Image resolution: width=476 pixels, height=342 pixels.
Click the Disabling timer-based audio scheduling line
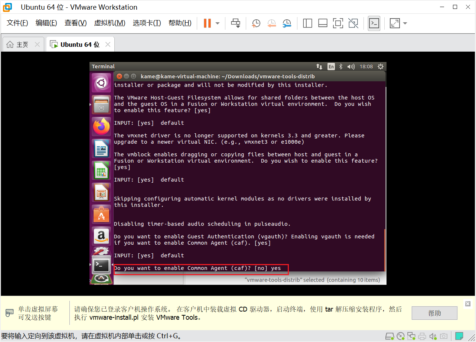click(202, 224)
